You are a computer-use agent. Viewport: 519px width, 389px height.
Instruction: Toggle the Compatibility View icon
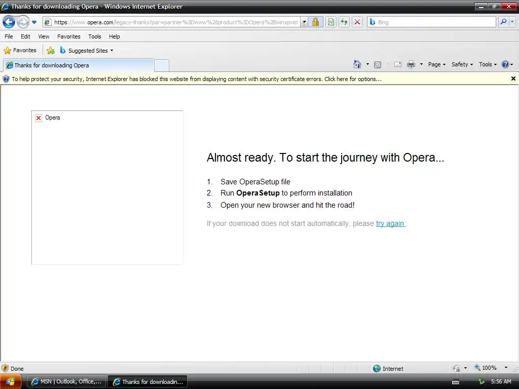tap(331, 22)
